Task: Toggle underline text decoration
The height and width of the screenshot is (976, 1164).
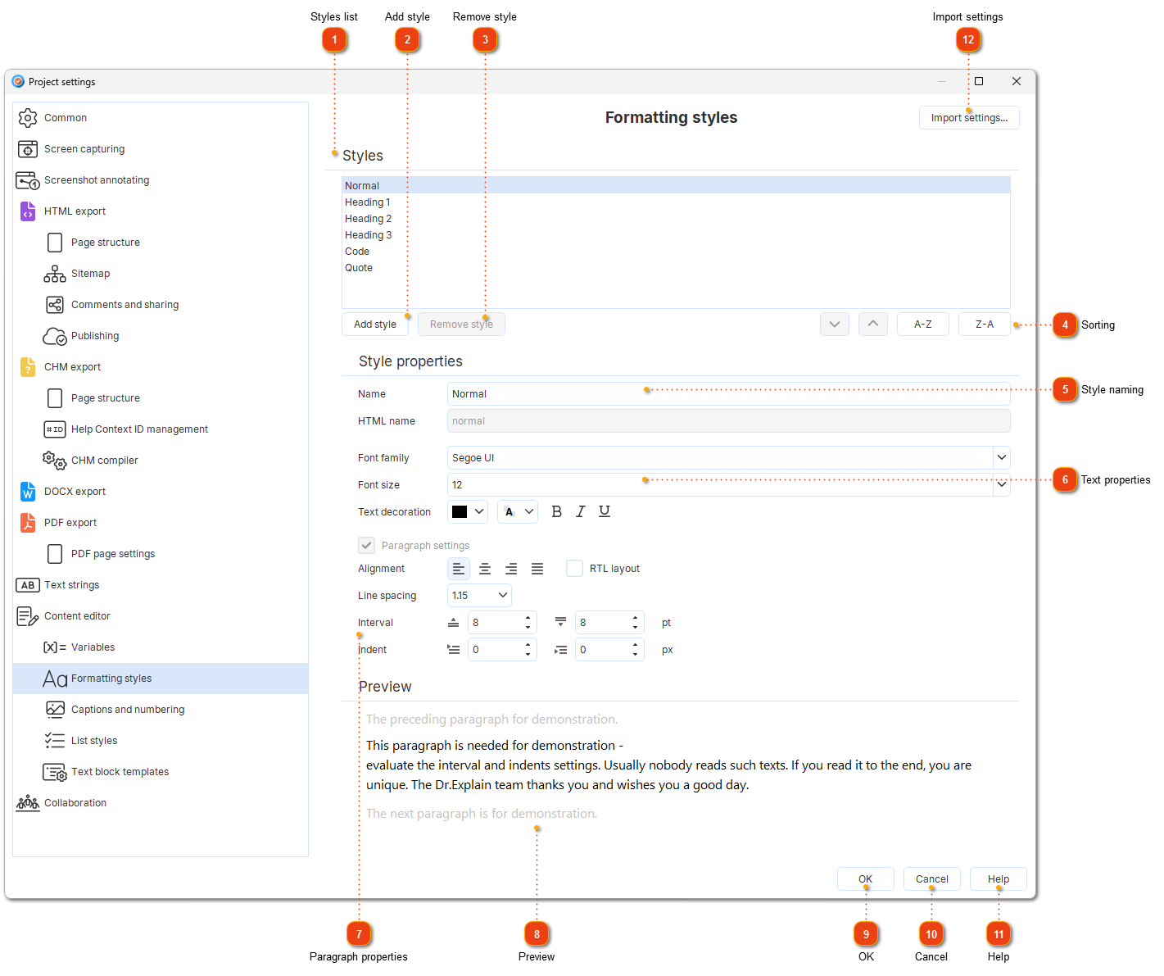Action: (605, 511)
